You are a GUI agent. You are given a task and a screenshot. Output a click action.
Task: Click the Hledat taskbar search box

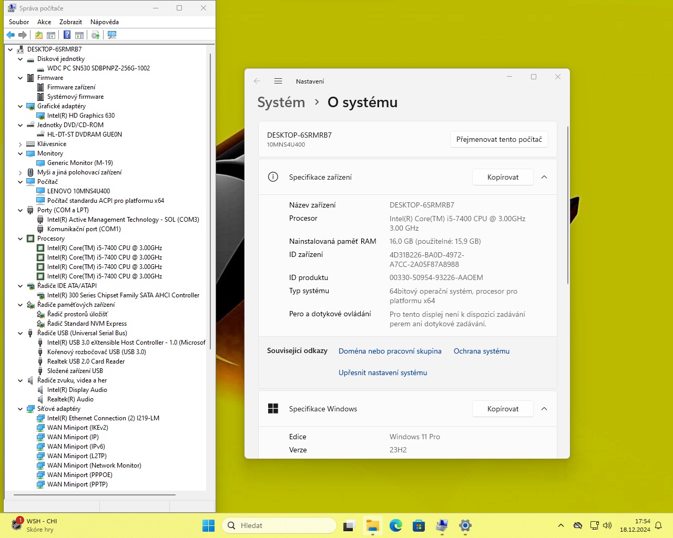tap(279, 525)
